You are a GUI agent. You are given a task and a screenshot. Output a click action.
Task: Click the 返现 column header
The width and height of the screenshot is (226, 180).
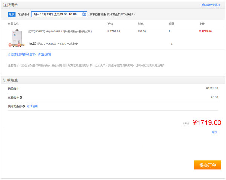(x=140, y=24)
